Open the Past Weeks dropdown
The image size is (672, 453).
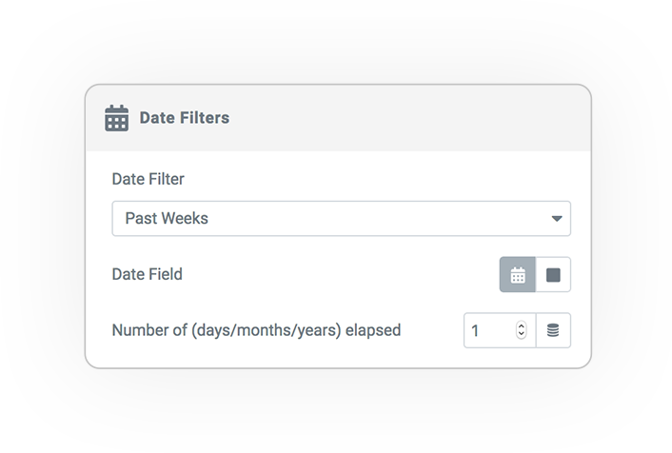coord(341,219)
